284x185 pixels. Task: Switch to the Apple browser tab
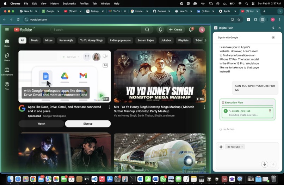pyautogui.click(x=227, y=11)
